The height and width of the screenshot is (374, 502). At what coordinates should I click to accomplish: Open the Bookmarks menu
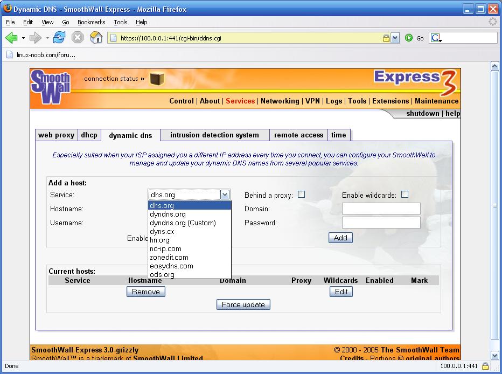[x=91, y=22]
